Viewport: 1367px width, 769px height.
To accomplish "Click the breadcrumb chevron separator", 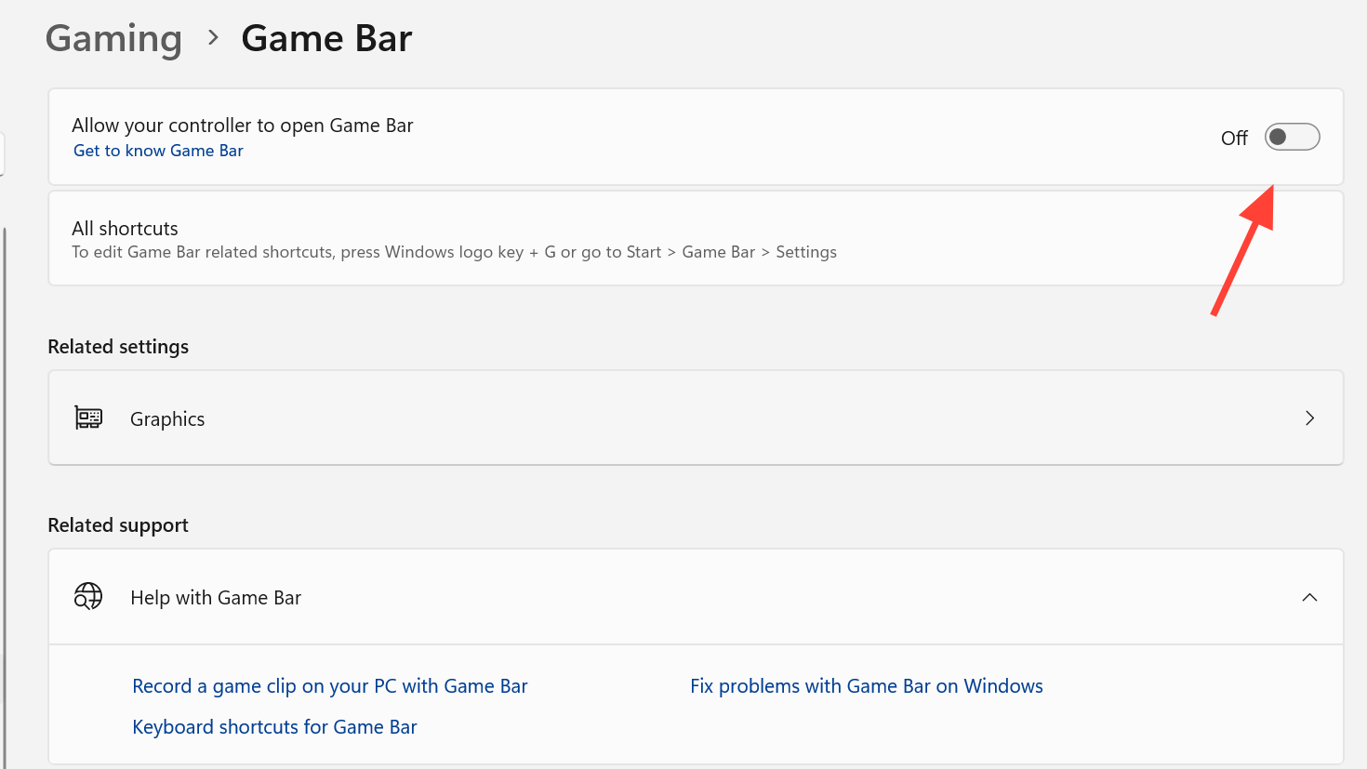I will click(213, 38).
